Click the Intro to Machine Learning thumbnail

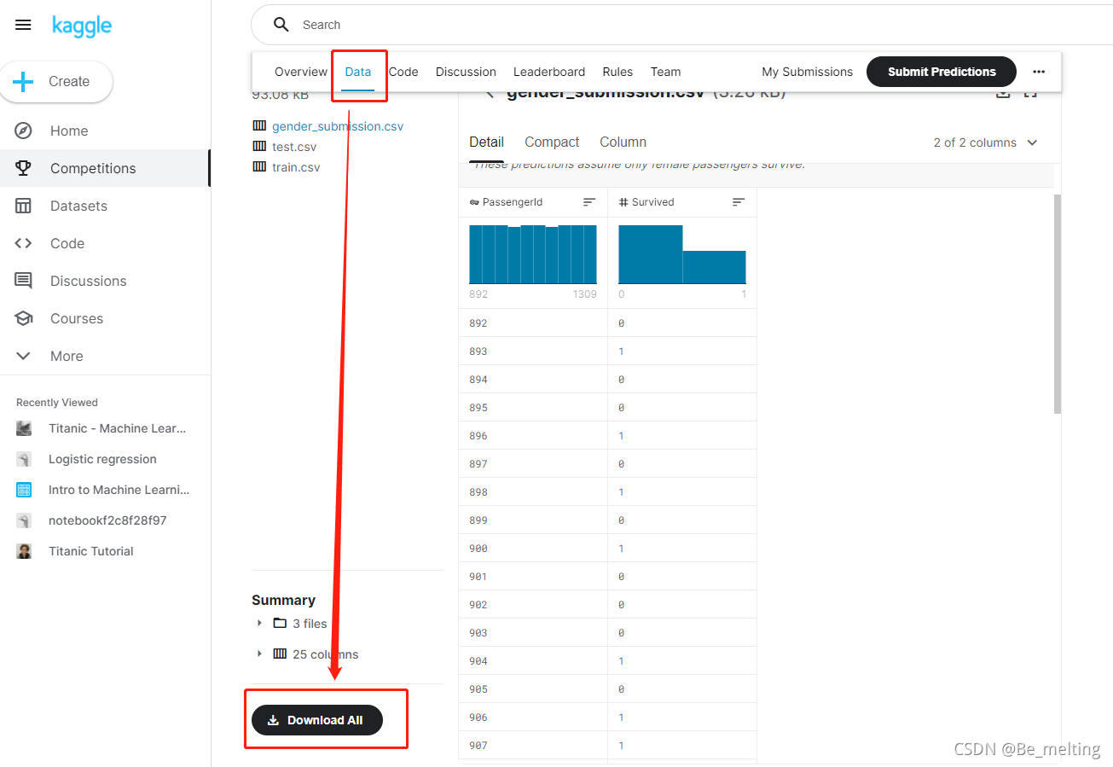(x=24, y=490)
